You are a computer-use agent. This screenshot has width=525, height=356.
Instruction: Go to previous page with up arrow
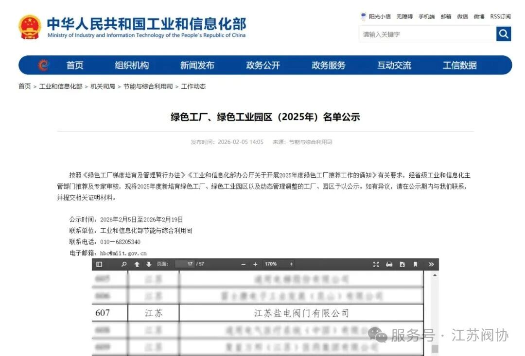(x=138, y=264)
